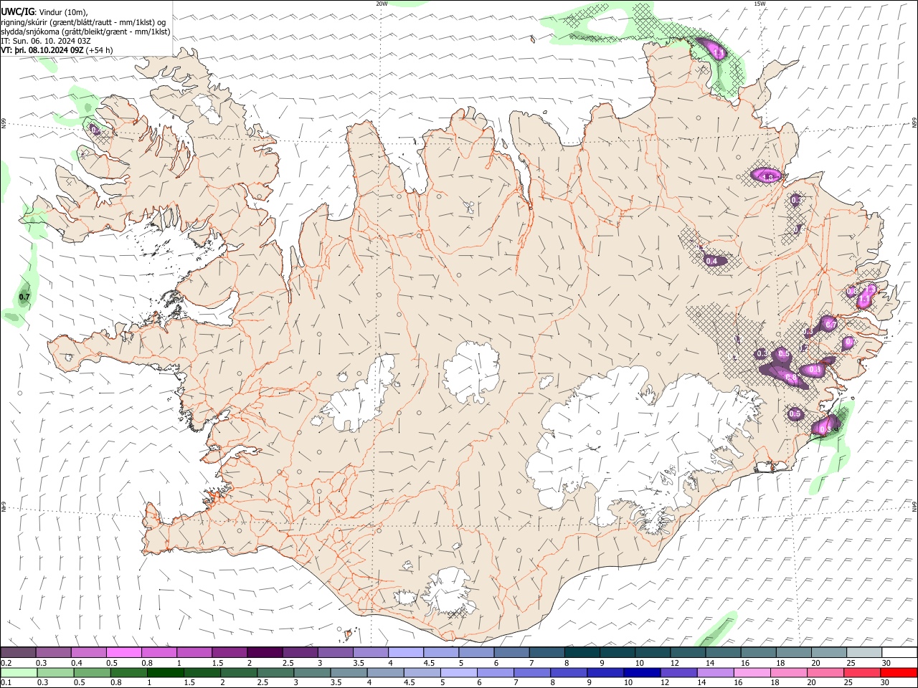Select upper legend swatch between 25 and 30
Screen dimensions: 918x688
[x=865, y=652]
